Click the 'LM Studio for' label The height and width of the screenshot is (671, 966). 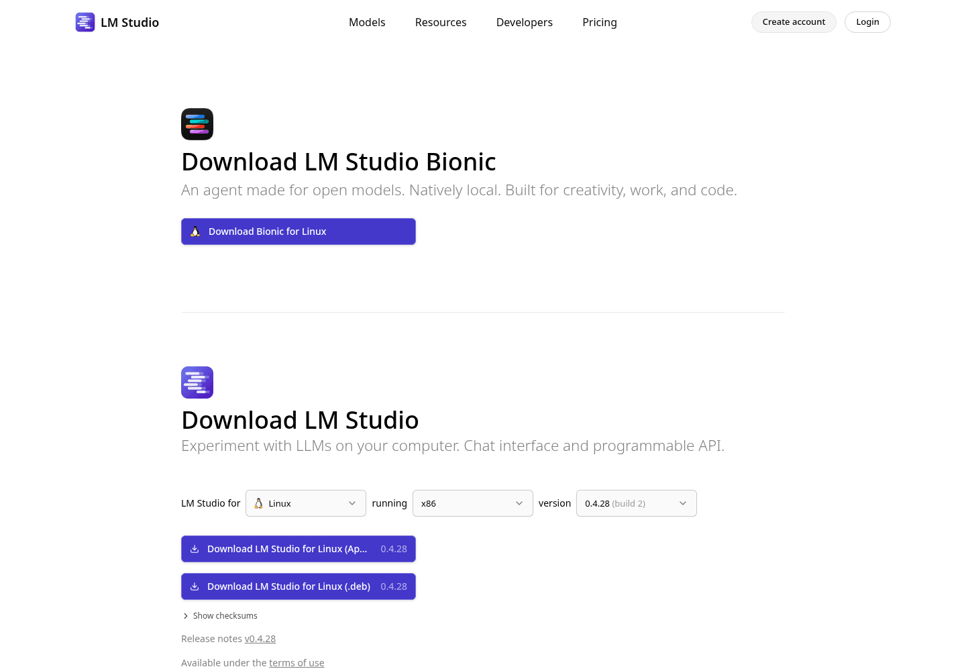(x=211, y=503)
